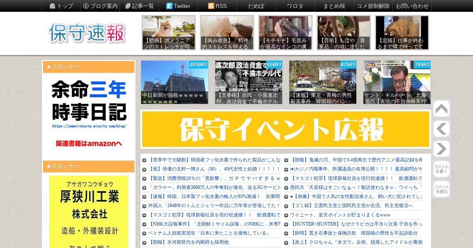The height and width of the screenshot is (248, 473).
Task: Open ブログ案内 in the top navigation
Action: [x=100, y=6]
